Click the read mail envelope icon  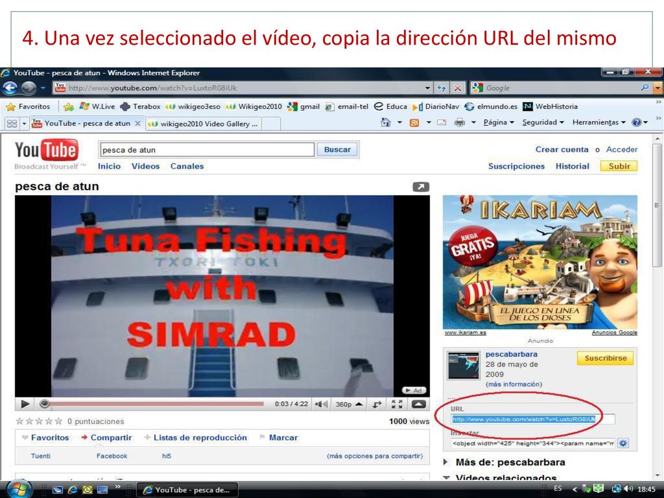[442, 123]
